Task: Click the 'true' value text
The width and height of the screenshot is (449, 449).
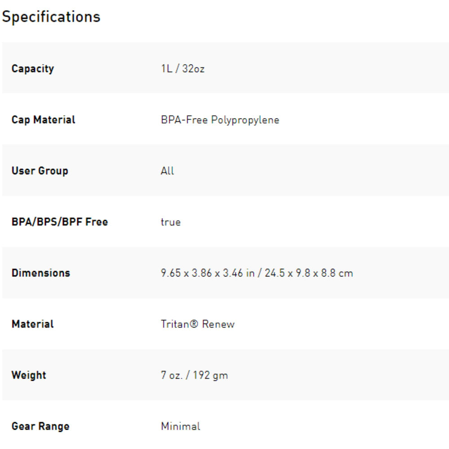Action: pos(171,222)
